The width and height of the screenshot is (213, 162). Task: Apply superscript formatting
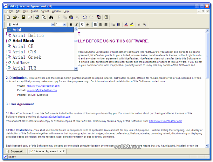(139, 24)
